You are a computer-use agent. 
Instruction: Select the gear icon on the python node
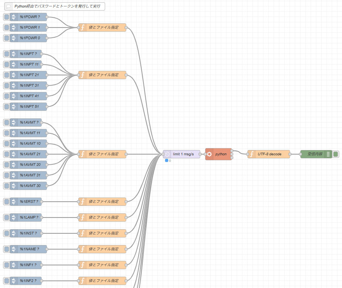tap(209, 154)
